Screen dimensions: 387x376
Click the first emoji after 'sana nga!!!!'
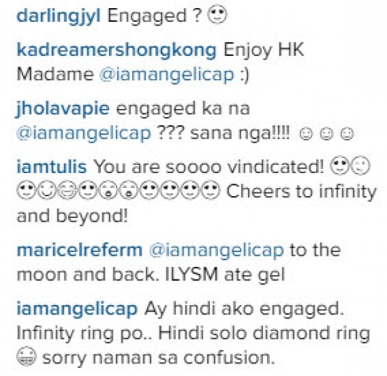[306, 134]
